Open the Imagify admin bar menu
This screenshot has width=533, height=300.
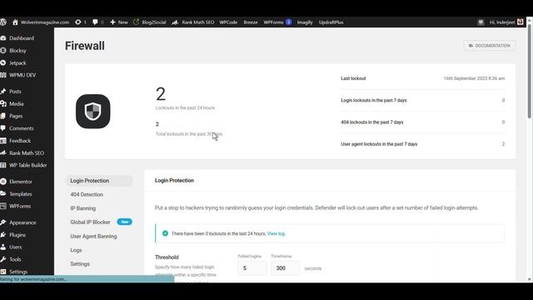pyautogui.click(x=305, y=22)
